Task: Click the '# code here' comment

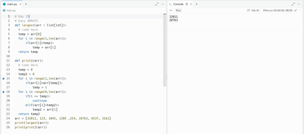Action: click(28, 30)
